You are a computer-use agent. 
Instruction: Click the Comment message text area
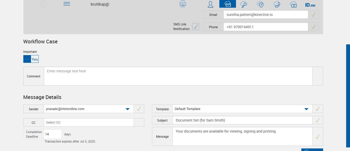[178, 76]
